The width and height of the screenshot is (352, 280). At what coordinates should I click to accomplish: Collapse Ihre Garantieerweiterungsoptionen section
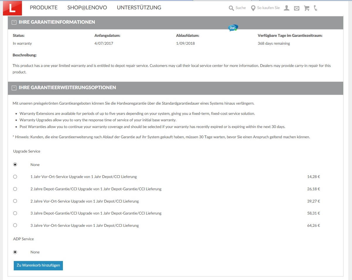pos(14,88)
